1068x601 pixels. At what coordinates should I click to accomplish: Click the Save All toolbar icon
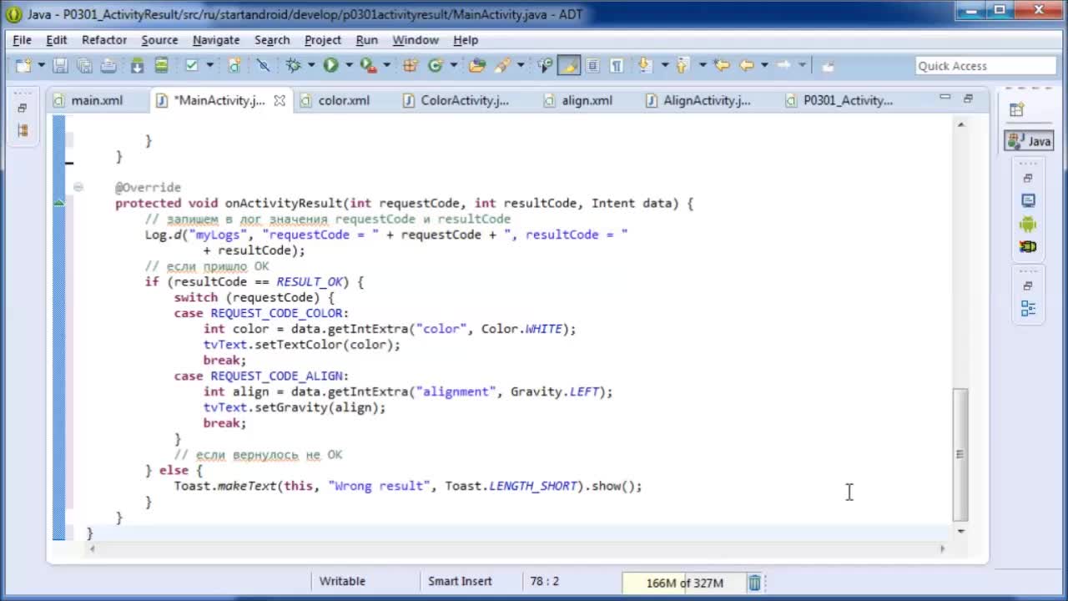click(x=84, y=65)
